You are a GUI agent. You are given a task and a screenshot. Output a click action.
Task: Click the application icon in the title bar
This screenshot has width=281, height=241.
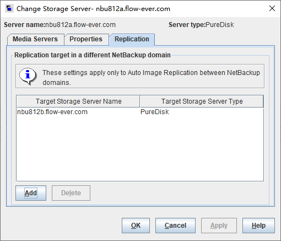[x=9, y=9]
